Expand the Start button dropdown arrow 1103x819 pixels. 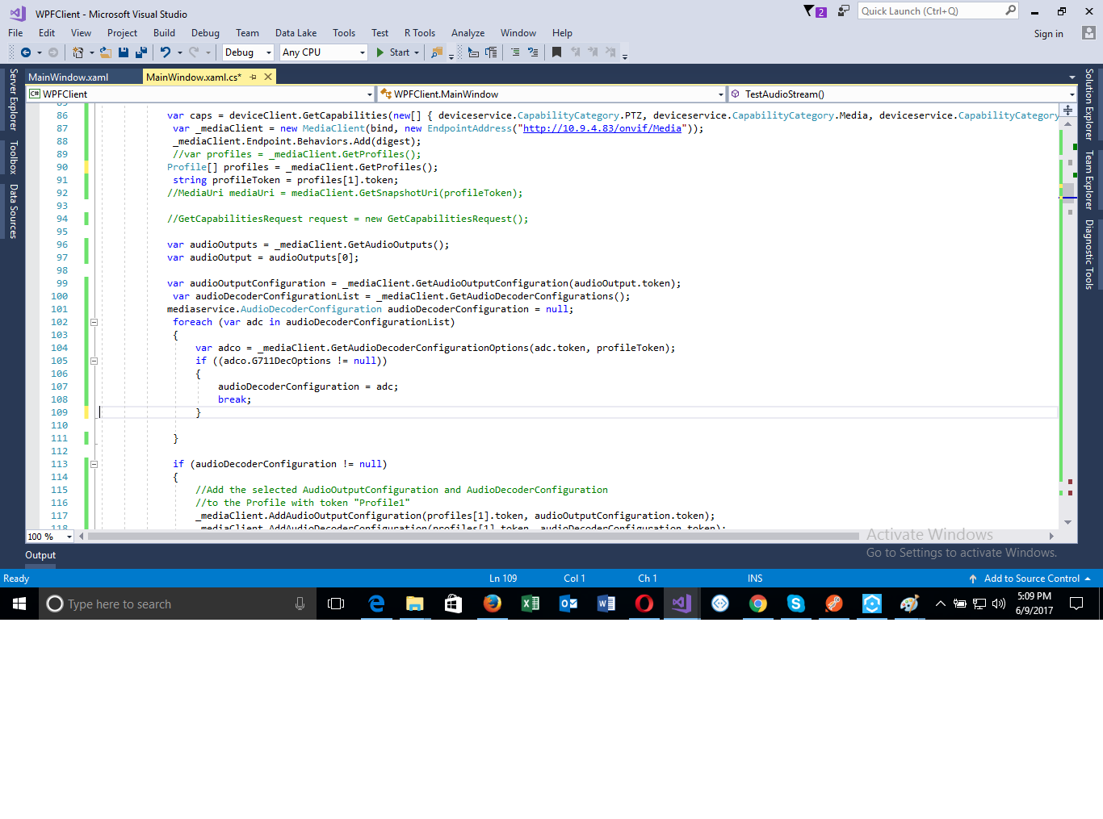[x=417, y=52]
